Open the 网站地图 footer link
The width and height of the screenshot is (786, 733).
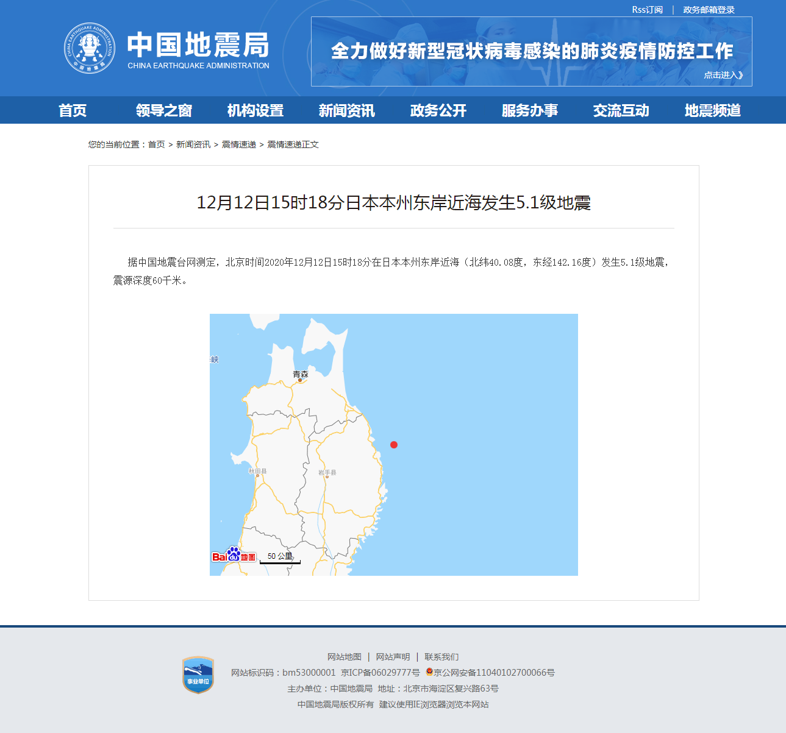[345, 657]
